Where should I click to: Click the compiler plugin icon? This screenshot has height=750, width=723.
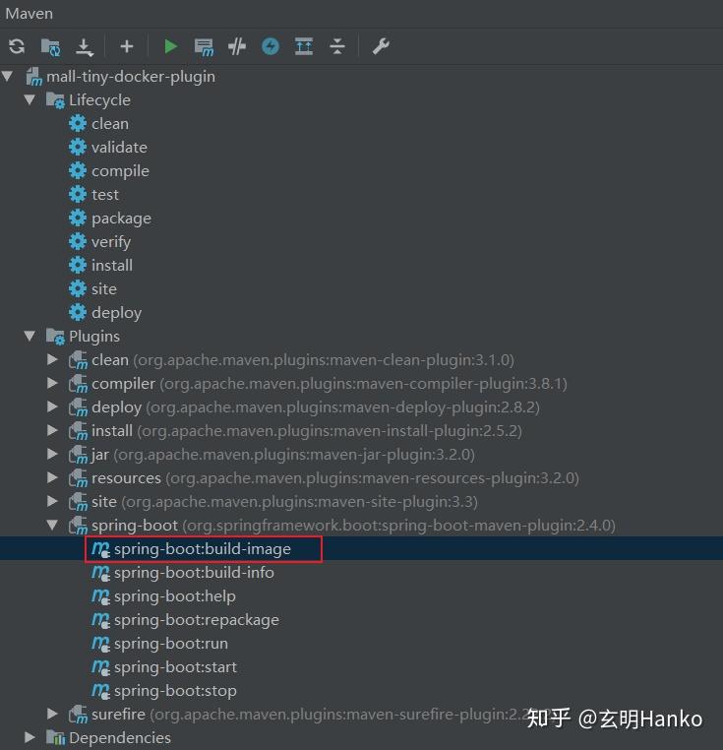[78, 384]
